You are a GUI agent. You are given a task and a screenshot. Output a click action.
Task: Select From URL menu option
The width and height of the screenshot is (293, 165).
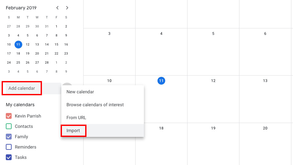tap(76, 118)
